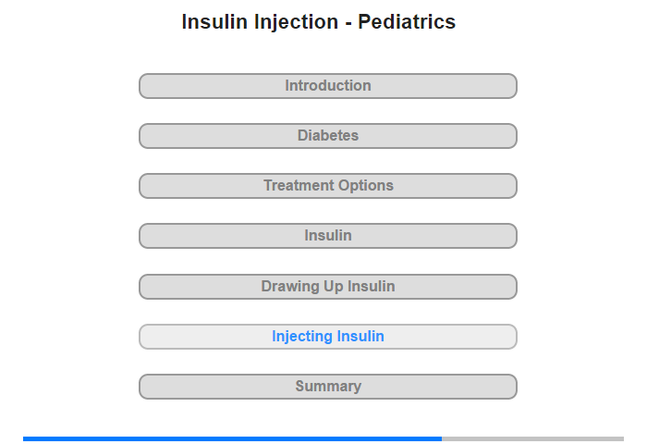Viewport: 647px width, 444px height.
Task: Click the gray Insulin chapter bar
Action: [327, 236]
